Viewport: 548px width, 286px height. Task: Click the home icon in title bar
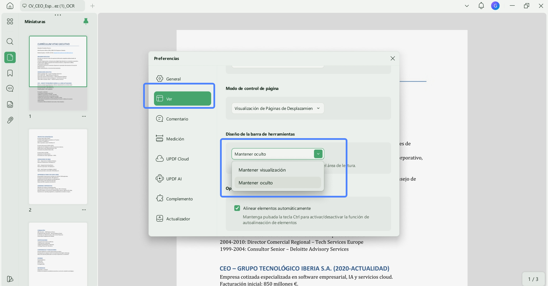[x=10, y=6]
